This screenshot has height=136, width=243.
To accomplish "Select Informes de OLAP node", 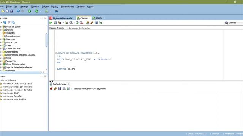I will [11, 93].
